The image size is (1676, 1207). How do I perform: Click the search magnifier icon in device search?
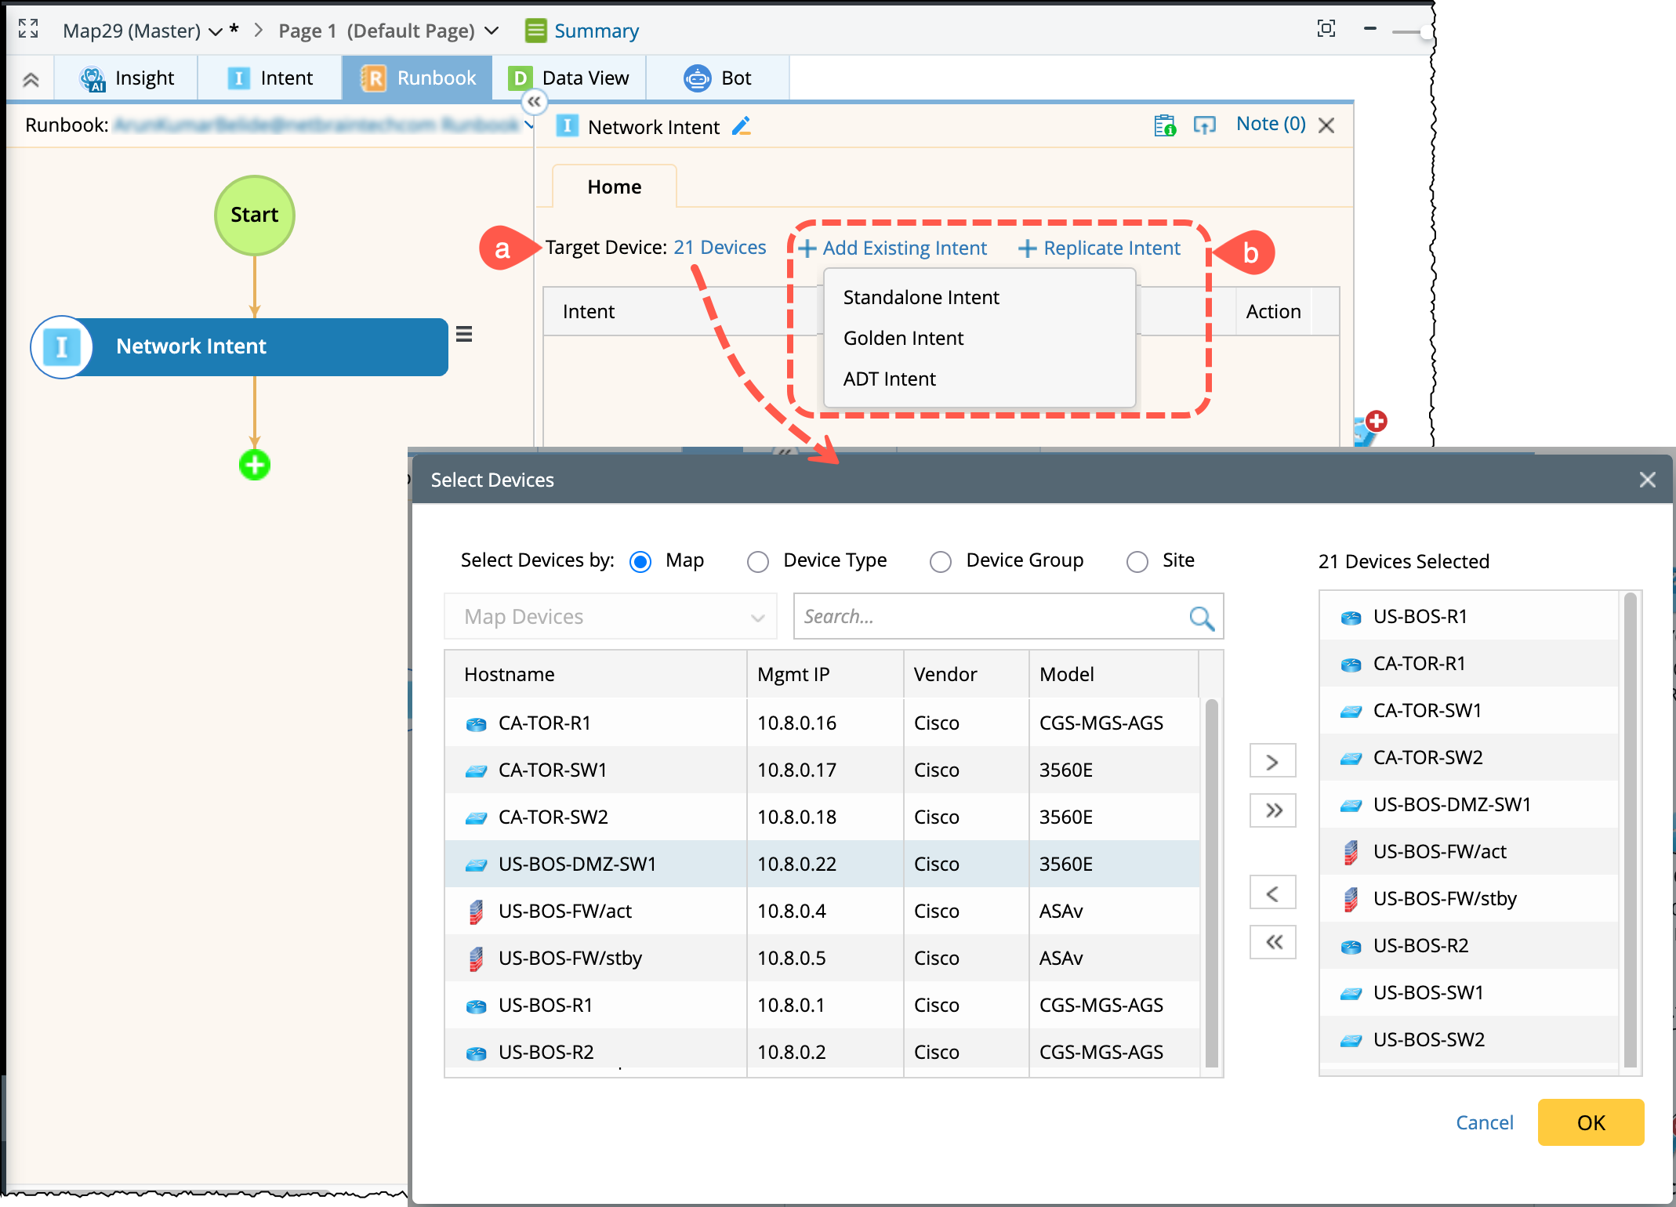1201,618
